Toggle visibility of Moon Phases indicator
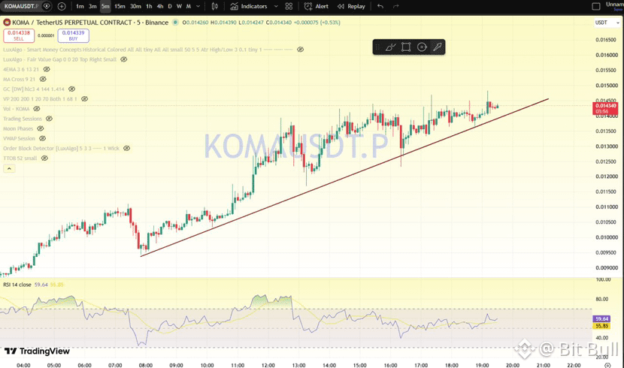The width and height of the screenshot is (624, 368). click(41, 128)
